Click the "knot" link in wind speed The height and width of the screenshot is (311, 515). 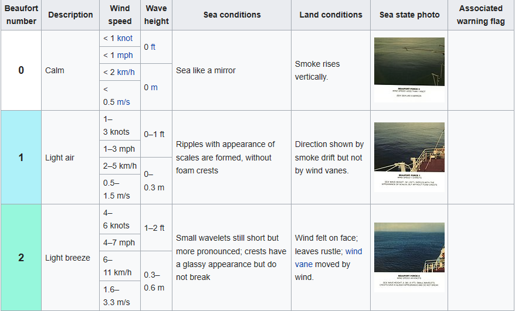pos(125,38)
